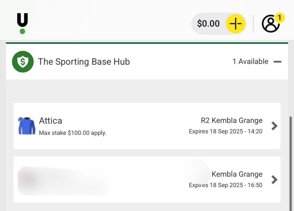Image resolution: width=294 pixels, height=211 pixels.
Task: Collapse The Sporting Base Hub with minus icon
Action: 277,62
